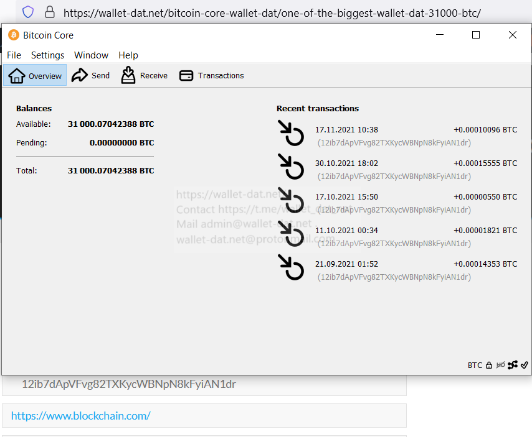This screenshot has height=437, width=532.
Task: Click the browser shield tracking protection icon
Action: [x=28, y=12]
